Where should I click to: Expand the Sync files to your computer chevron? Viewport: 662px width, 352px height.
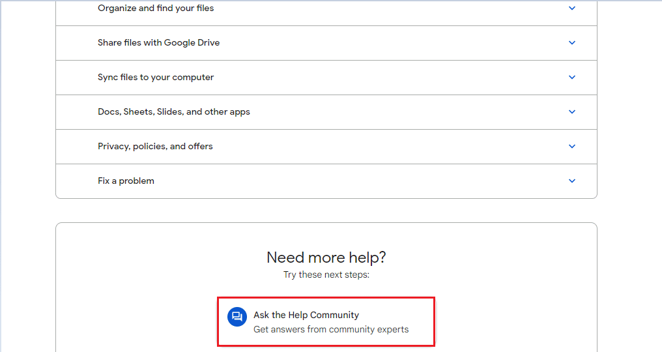click(572, 78)
